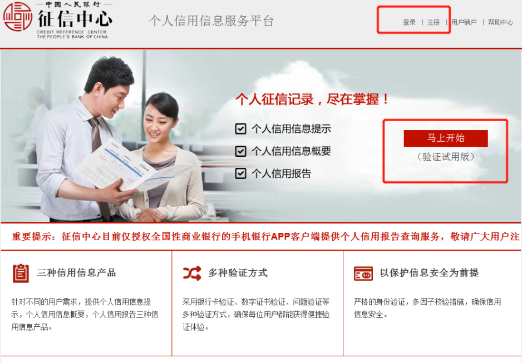Open 帮助中心 help center
This screenshot has width=522, height=363.
[501, 22]
